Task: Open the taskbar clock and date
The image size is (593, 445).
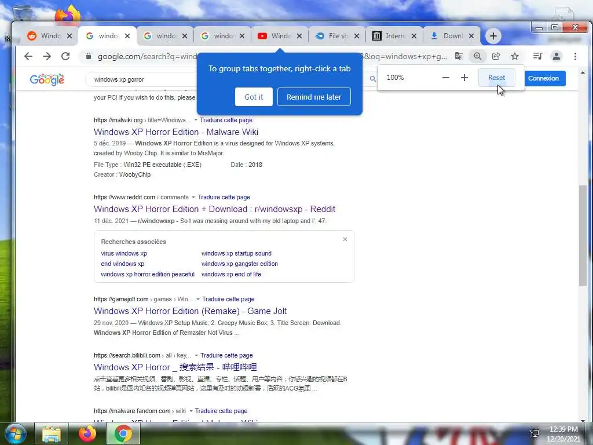Action: pos(563,434)
